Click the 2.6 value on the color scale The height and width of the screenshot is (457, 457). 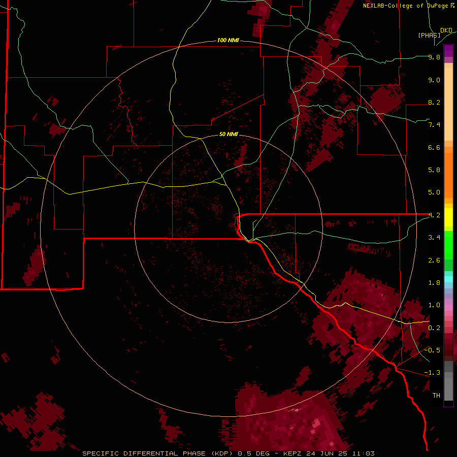[434, 260]
